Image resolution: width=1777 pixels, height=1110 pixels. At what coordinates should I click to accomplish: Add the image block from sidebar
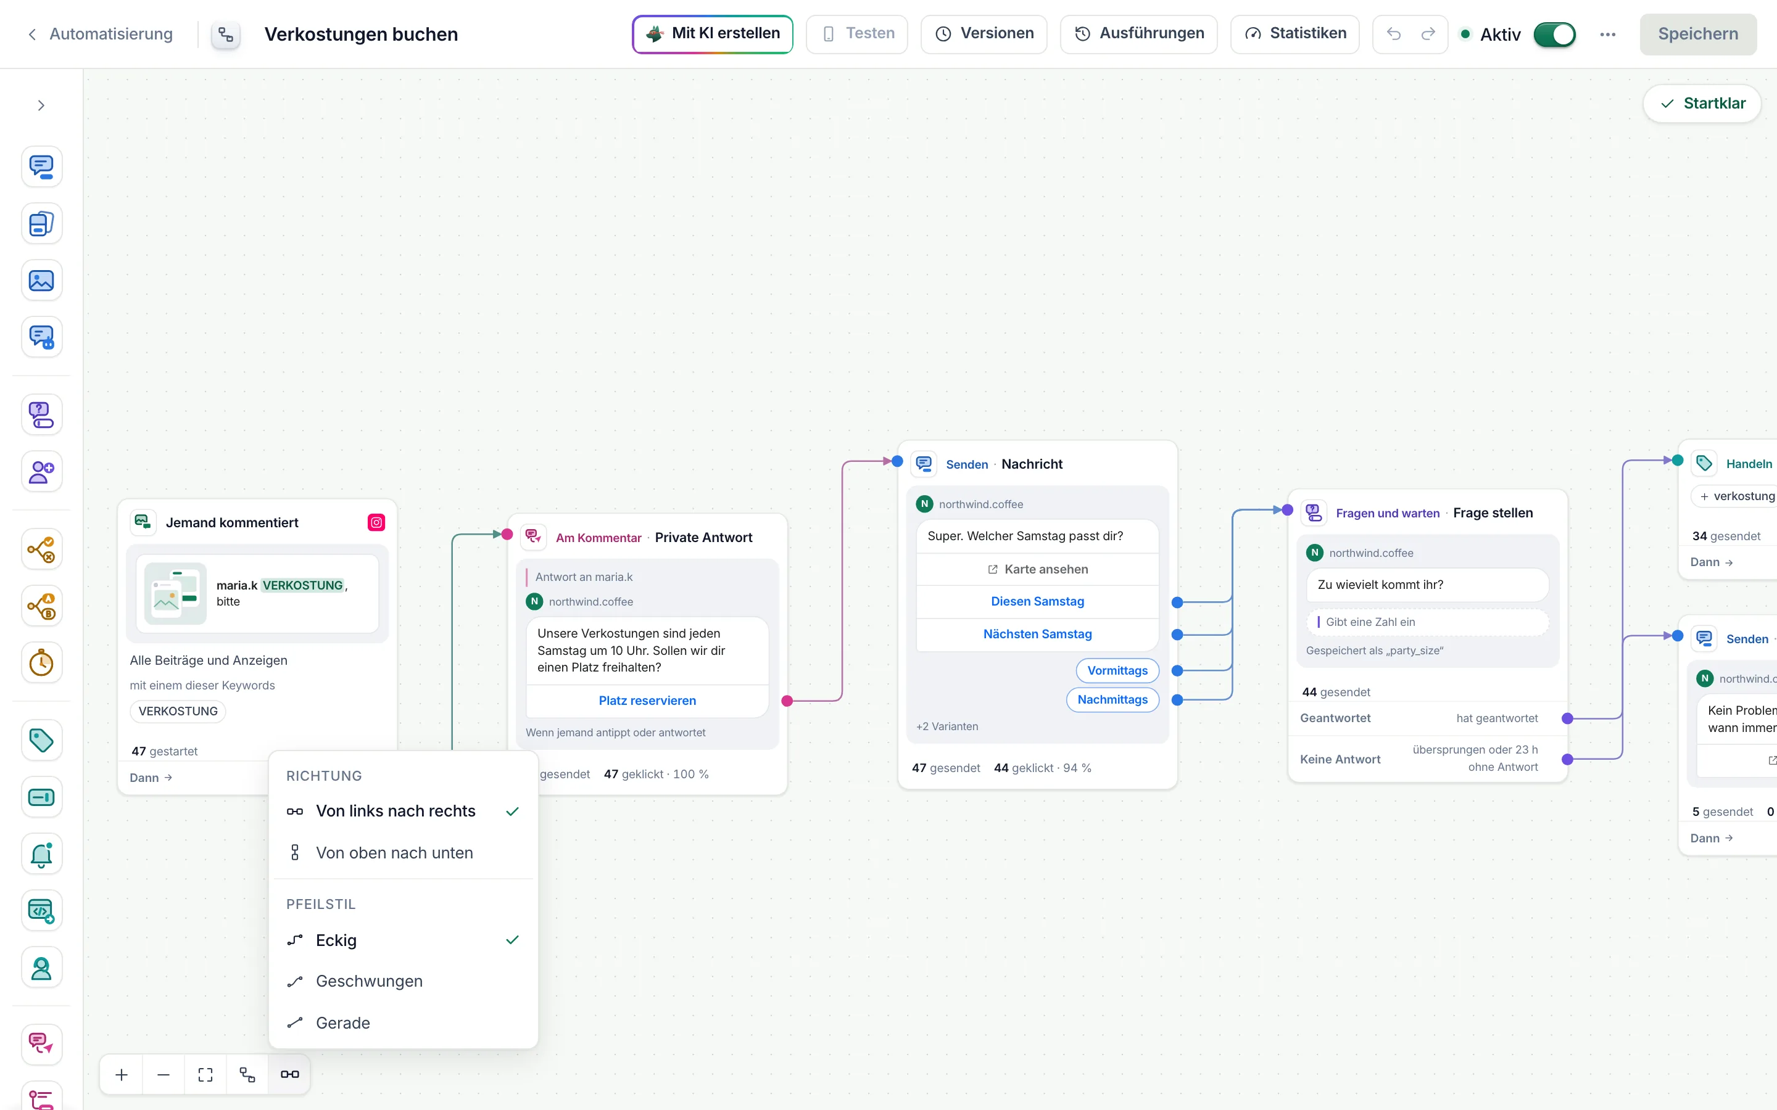[x=41, y=281]
